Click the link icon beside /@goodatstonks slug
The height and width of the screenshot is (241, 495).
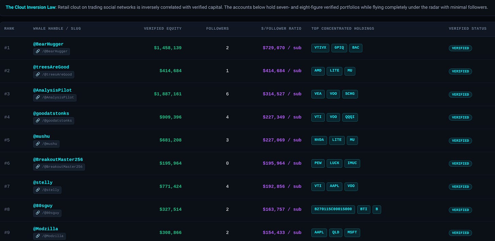point(38,120)
